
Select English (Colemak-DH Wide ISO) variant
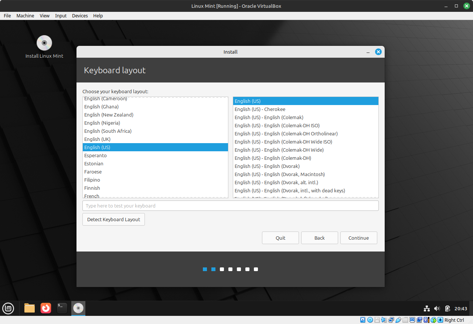(306, 142)
